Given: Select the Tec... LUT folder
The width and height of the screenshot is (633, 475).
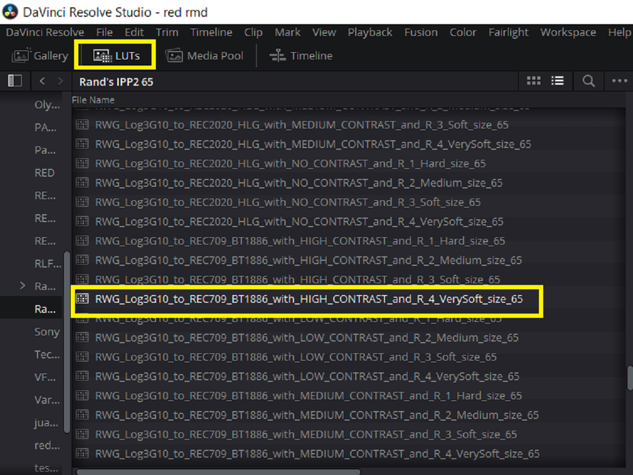Looking at the screenshot, I should tap(47, 354).
